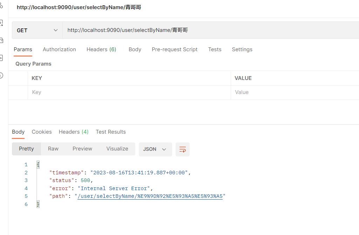Switch to Preview response view
Image resolution: width=359 pixels, height=235 pixels.
point(82,149)
